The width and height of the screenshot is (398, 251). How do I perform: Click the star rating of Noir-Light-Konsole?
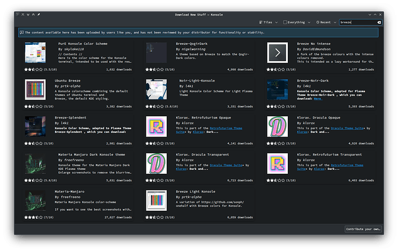pyautogui.click(x=155, y=107)
